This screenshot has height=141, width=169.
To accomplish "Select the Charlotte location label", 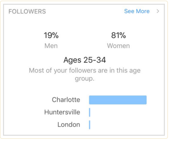I will (66, 100).
